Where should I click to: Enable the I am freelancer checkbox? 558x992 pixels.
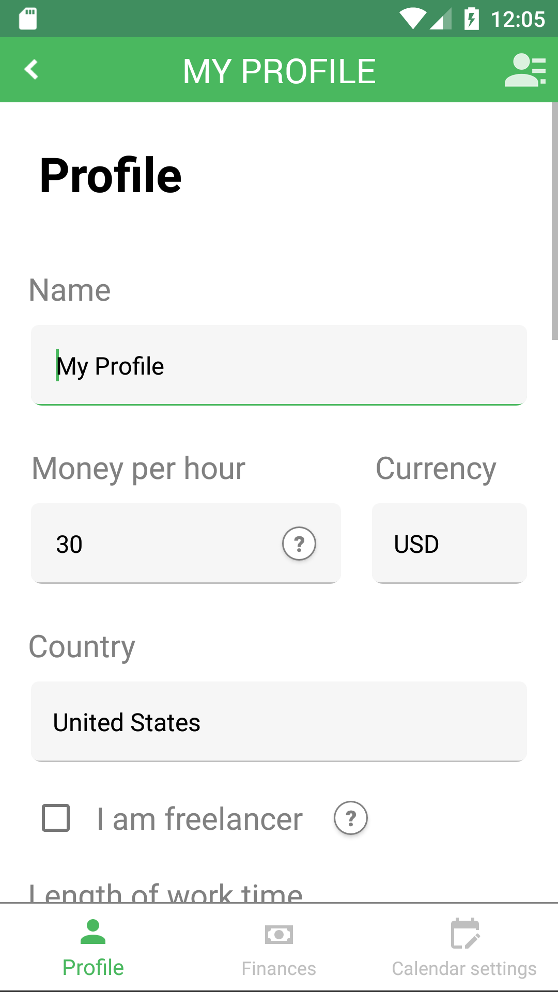click(56, 818)
